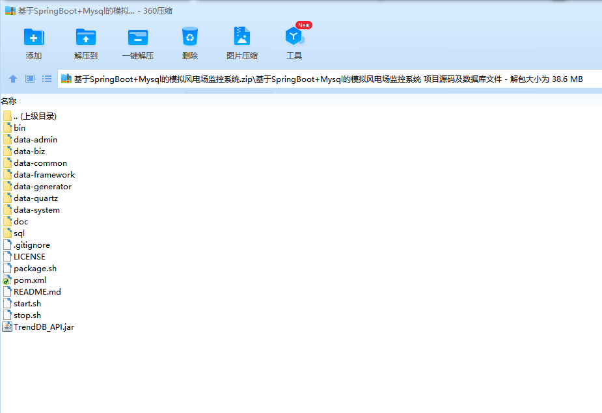Switch to the list view mode
Screen dimensions: 602x413
tap(47, 79)
